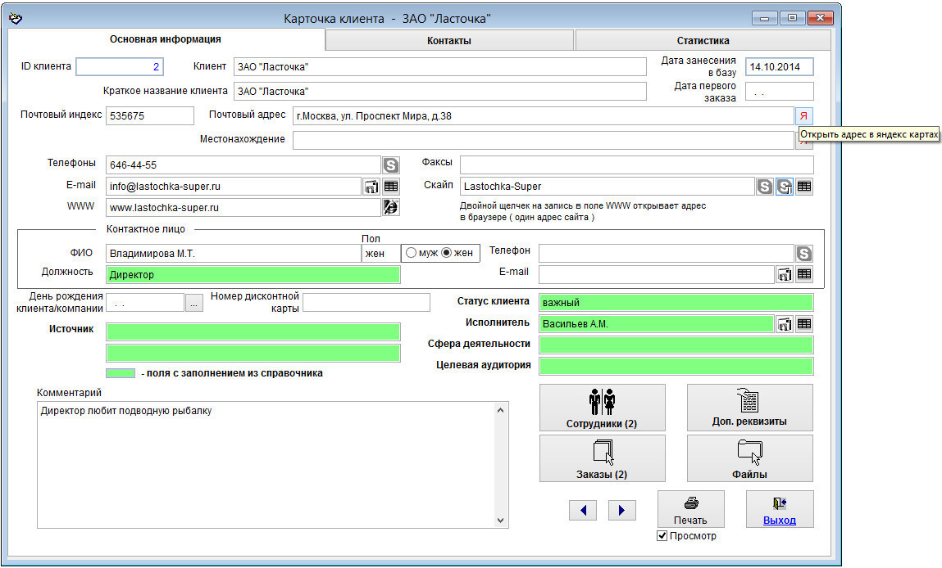Open list icon at right of Скайп field
The image size is (942, 568).
point(804,187)
